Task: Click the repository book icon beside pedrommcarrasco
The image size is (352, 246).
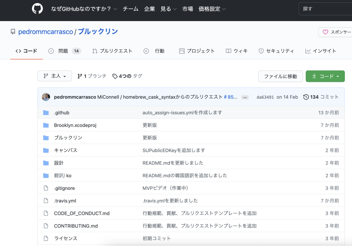Action: coord(13,32)
